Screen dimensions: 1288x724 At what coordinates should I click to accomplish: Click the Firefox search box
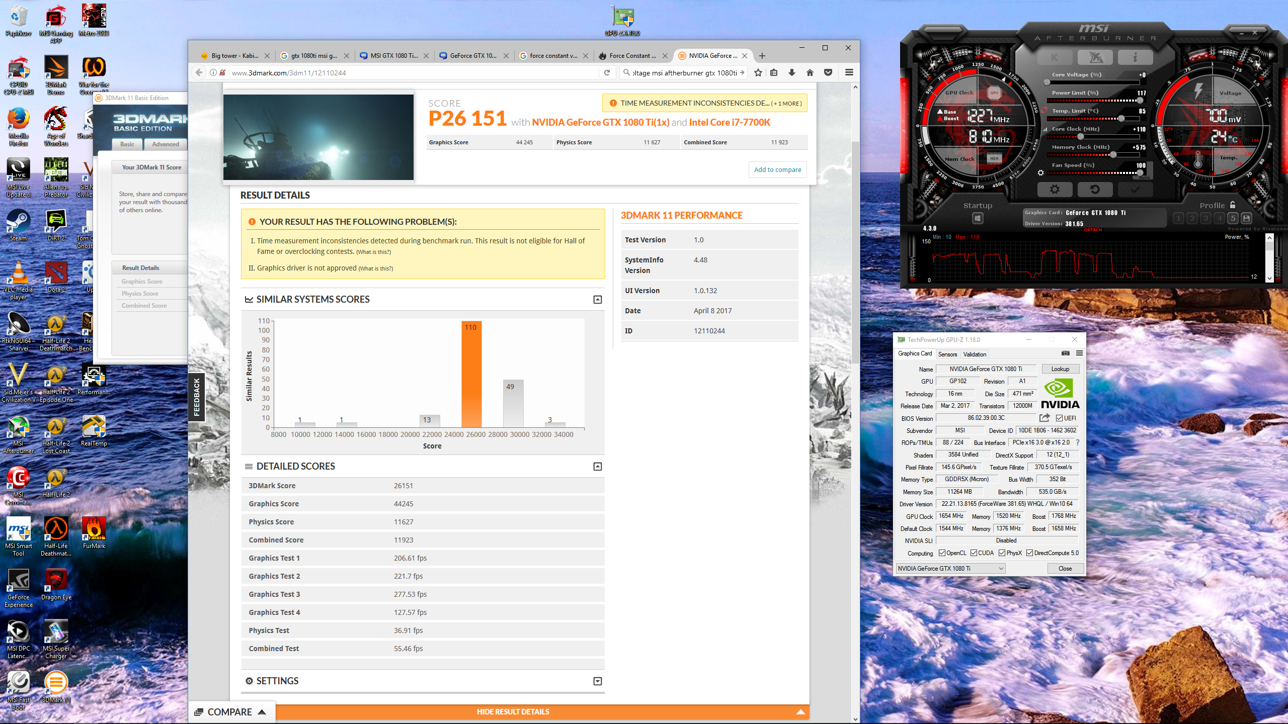coord(683,72)
